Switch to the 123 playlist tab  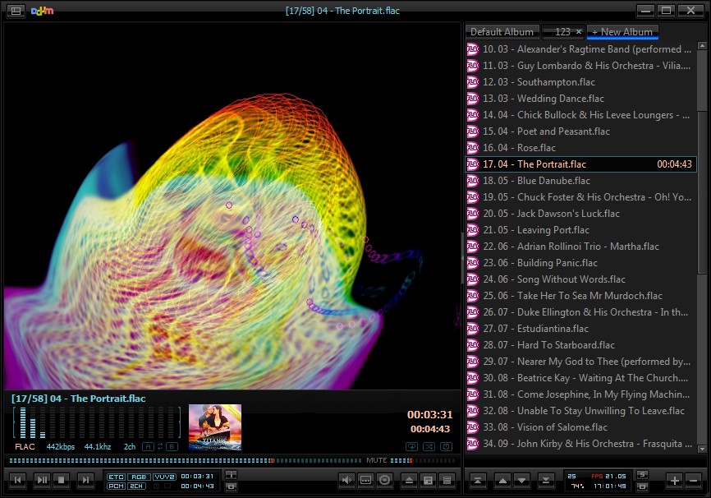[562, 32]
